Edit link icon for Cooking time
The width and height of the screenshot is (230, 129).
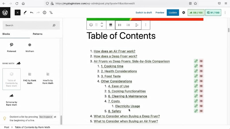pyautogui.click(x=196, y=66)
